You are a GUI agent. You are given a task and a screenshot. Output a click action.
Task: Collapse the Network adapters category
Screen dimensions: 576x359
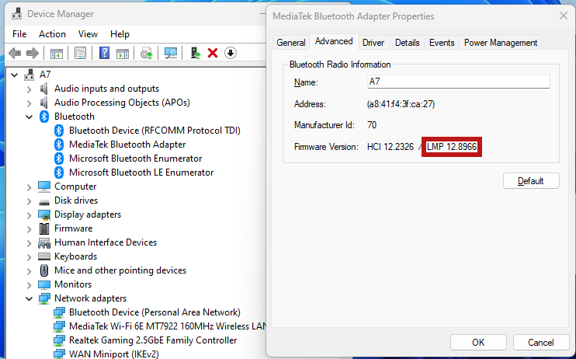point(29,298)
